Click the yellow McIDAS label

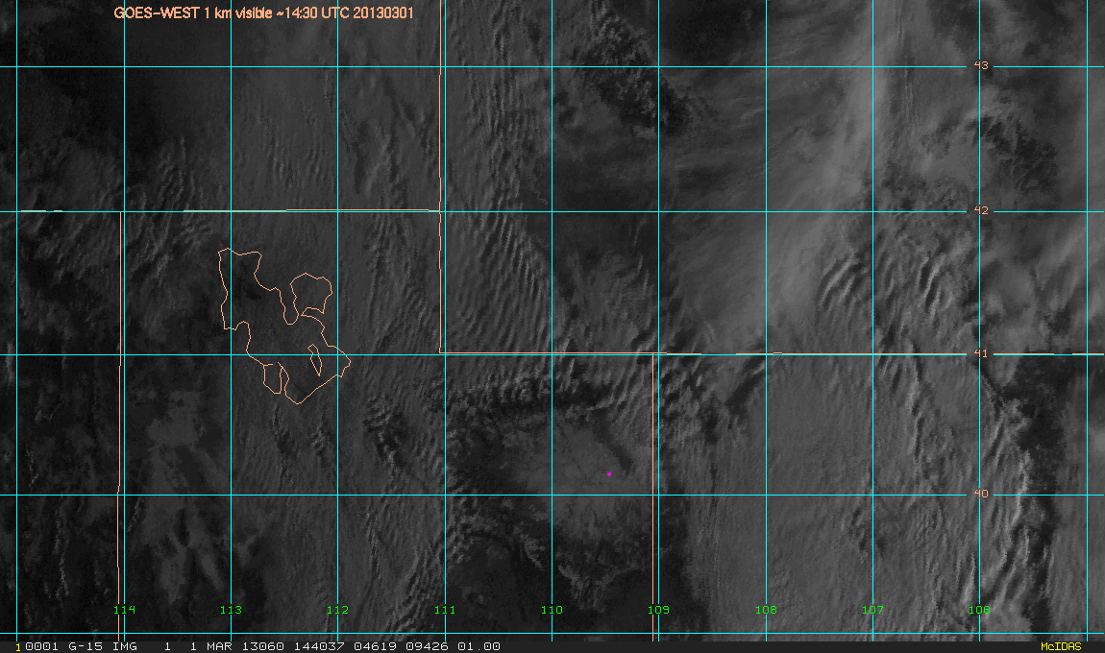[1062, 646]
